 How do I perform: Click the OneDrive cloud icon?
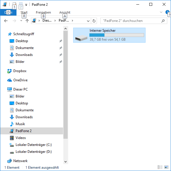[10, 80]
